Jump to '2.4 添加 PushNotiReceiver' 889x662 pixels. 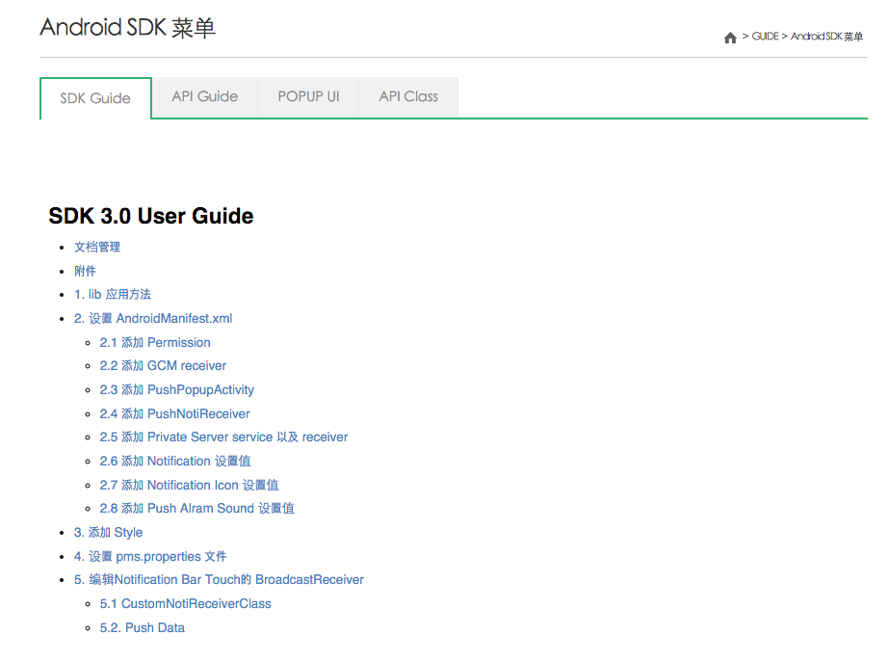pos(174,414)
